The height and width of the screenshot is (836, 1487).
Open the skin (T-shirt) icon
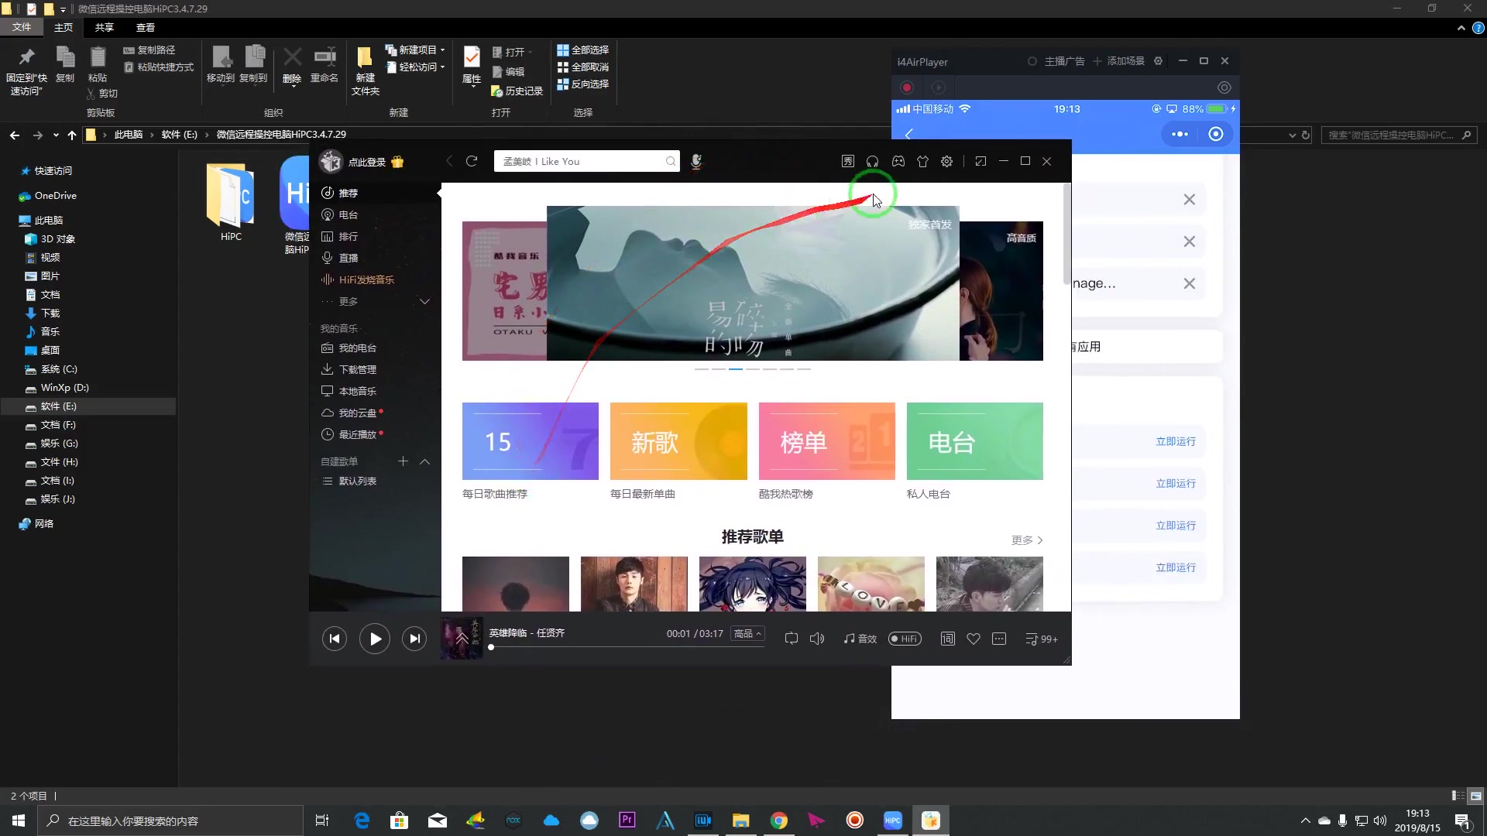(922, 161)
